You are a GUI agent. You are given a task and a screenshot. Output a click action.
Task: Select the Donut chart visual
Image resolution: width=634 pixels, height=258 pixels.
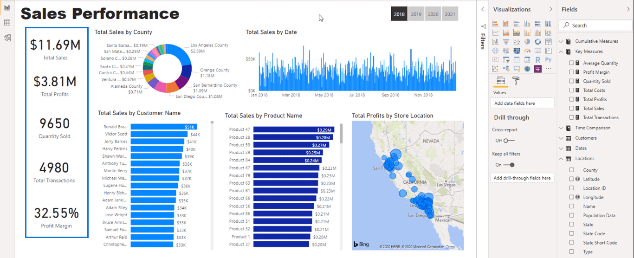(538, 42)
